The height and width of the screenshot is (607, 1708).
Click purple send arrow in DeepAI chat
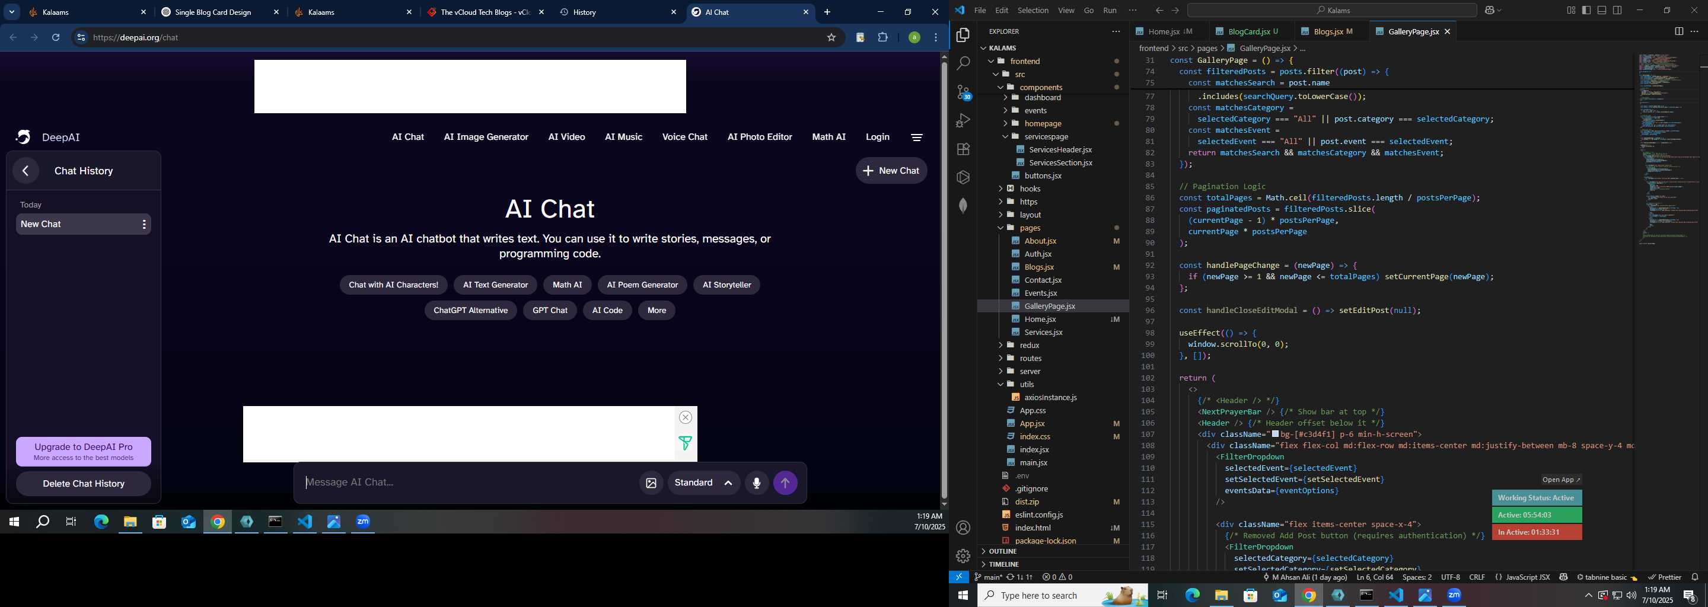click(x=786, y=483)
